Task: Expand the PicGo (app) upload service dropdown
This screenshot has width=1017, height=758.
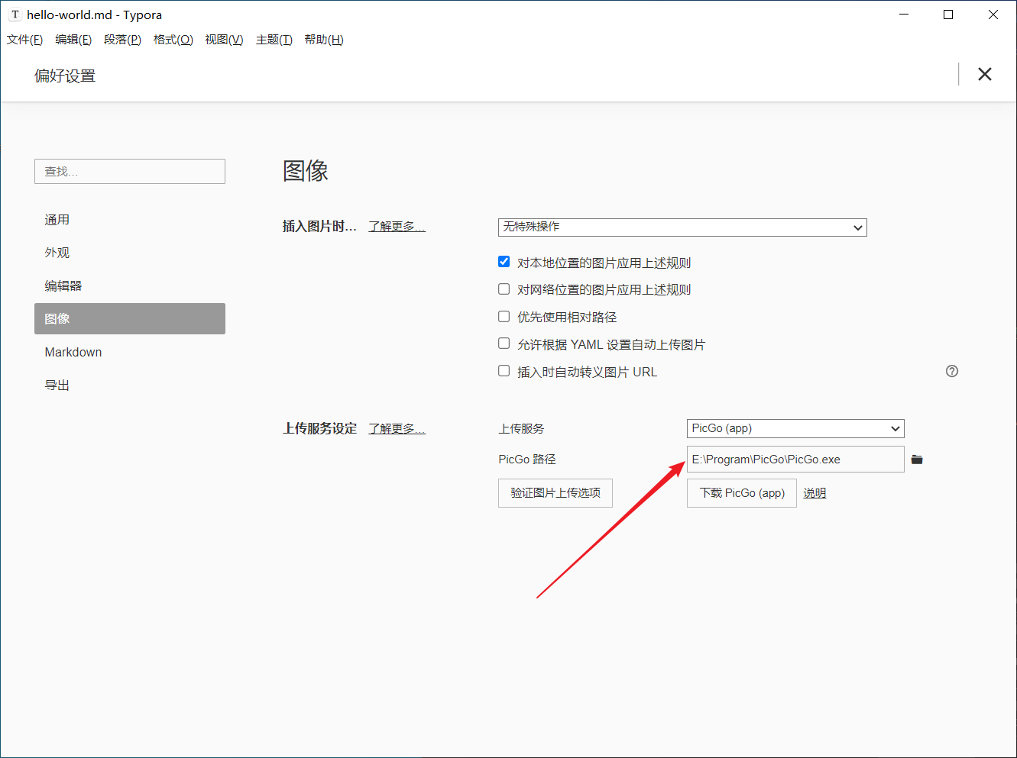Action: (x=795, y=428)
